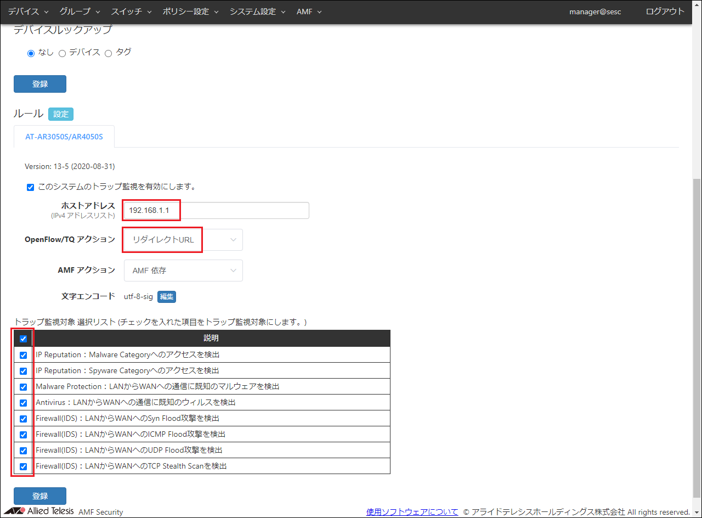Toggle the select-all checkbox in table header

coord(23,339)
